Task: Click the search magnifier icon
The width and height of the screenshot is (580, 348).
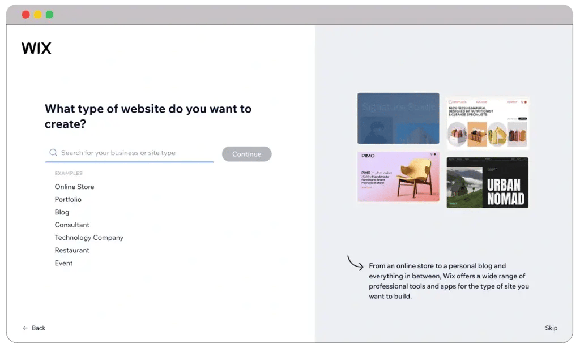Action: [53, 153]
